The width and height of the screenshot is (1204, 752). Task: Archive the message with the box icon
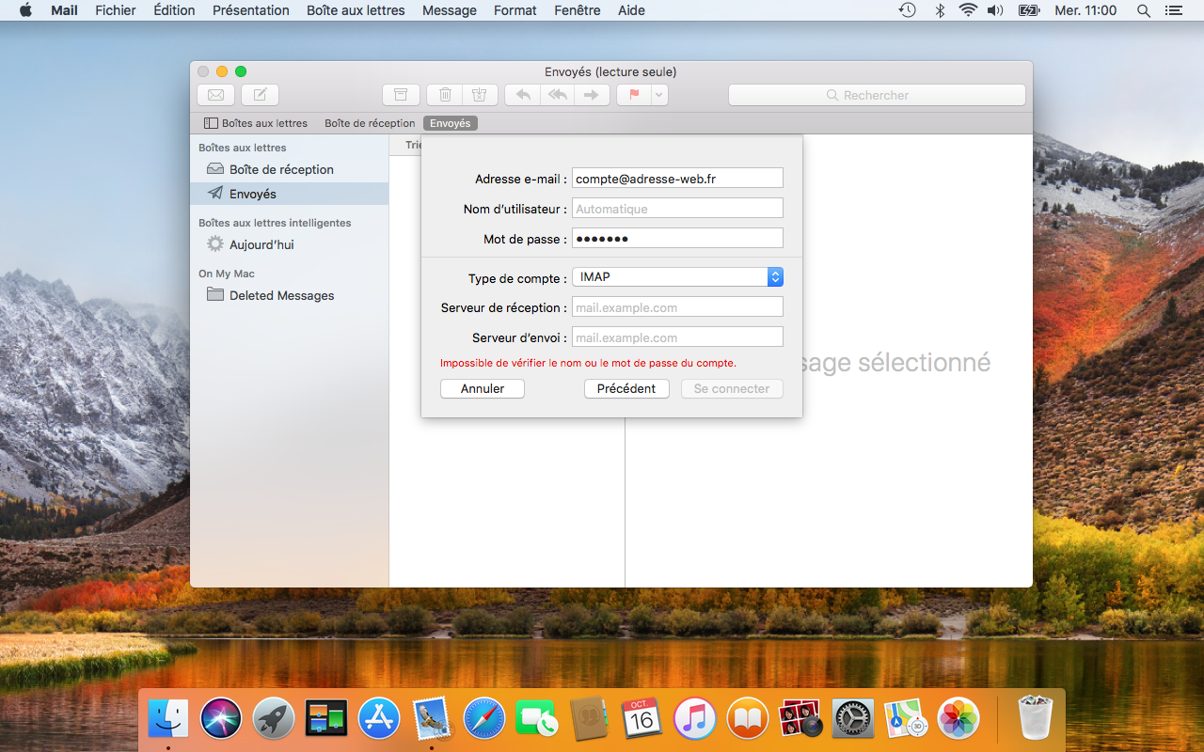(401, 95)
